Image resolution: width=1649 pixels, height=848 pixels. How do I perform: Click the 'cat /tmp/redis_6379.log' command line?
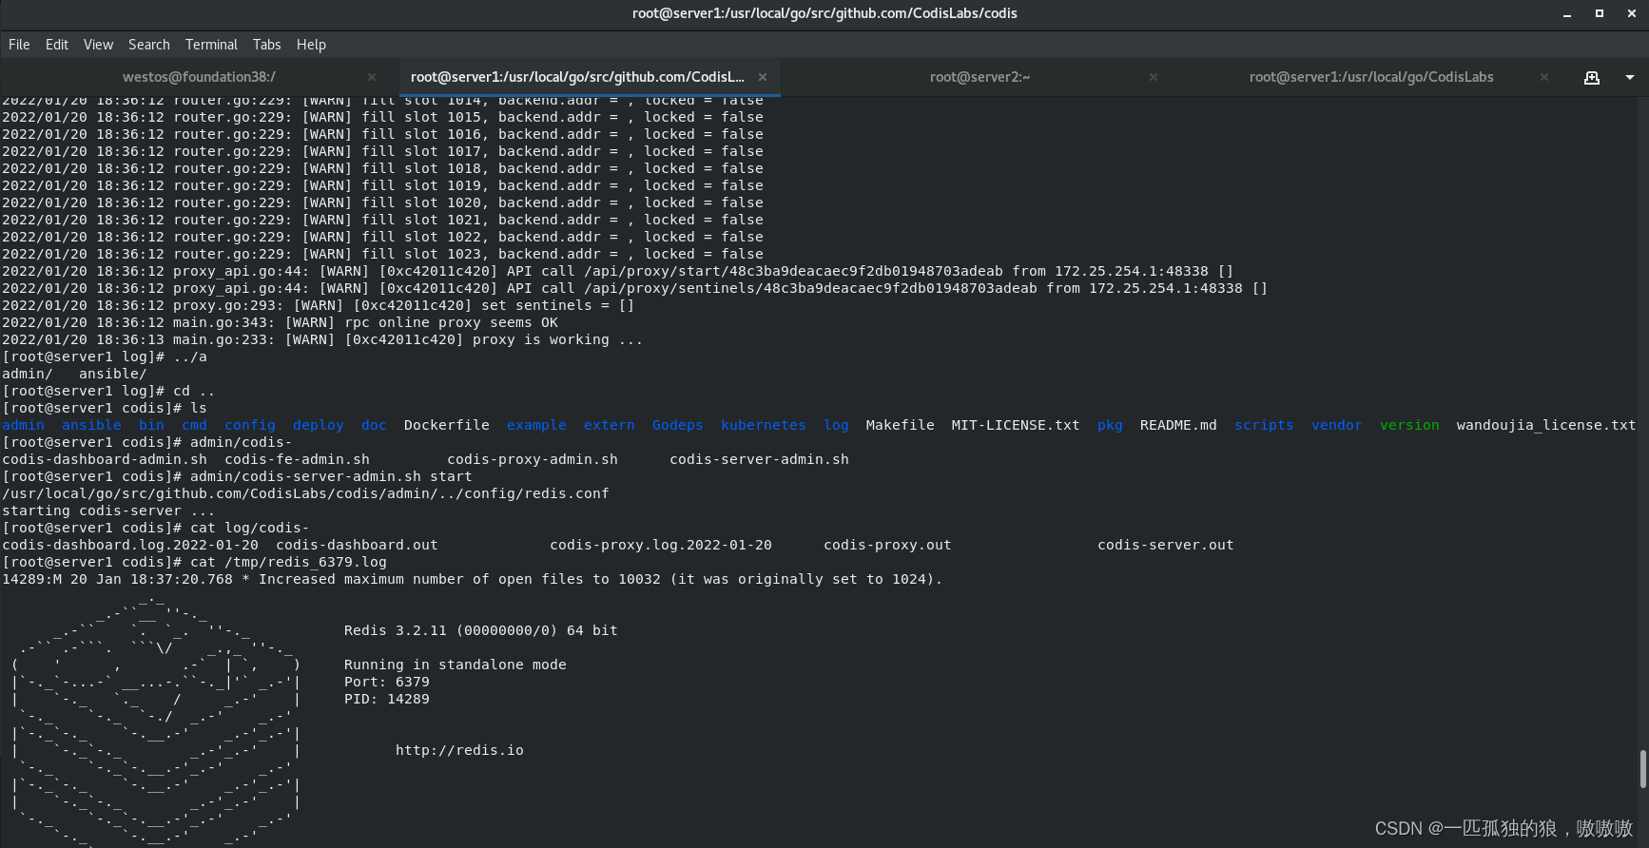pos(194,562)
